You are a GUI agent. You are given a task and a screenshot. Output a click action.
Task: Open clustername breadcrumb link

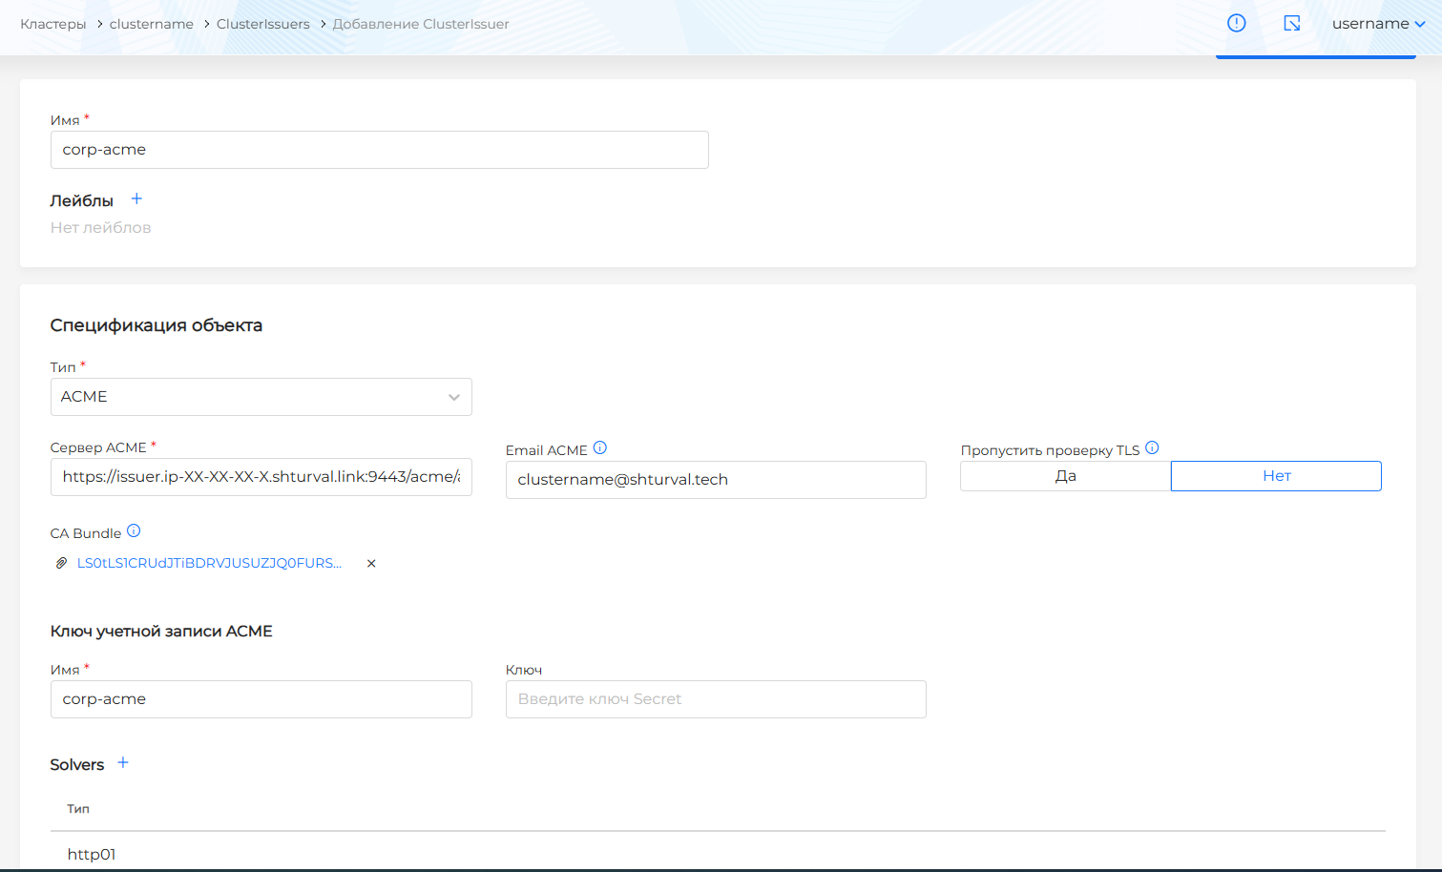(151, 24)
